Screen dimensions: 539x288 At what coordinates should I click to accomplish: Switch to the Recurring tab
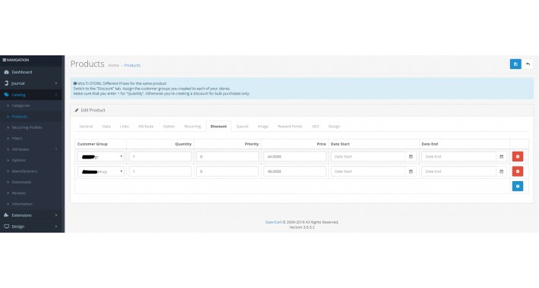(193, 127)
